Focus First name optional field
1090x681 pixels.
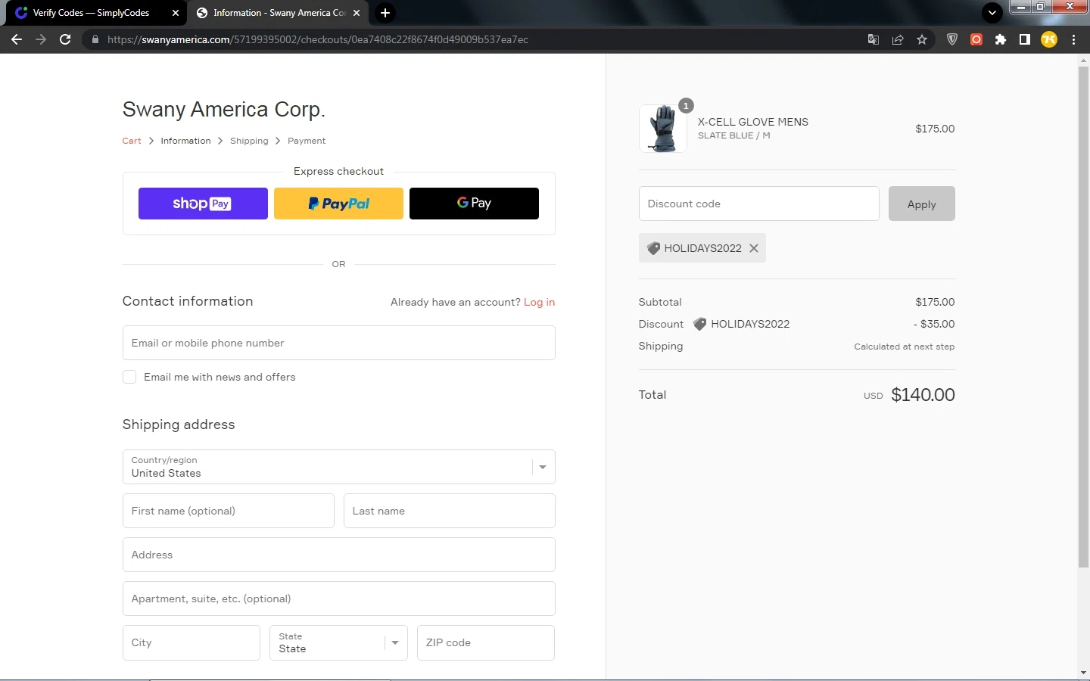pos(228,511)
